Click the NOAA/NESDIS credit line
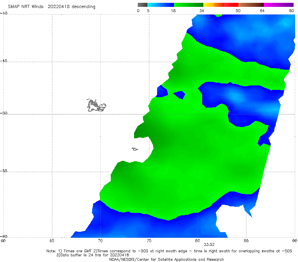Screen dimensions: 298x262 pyautogui.click(x=166, y=259)
